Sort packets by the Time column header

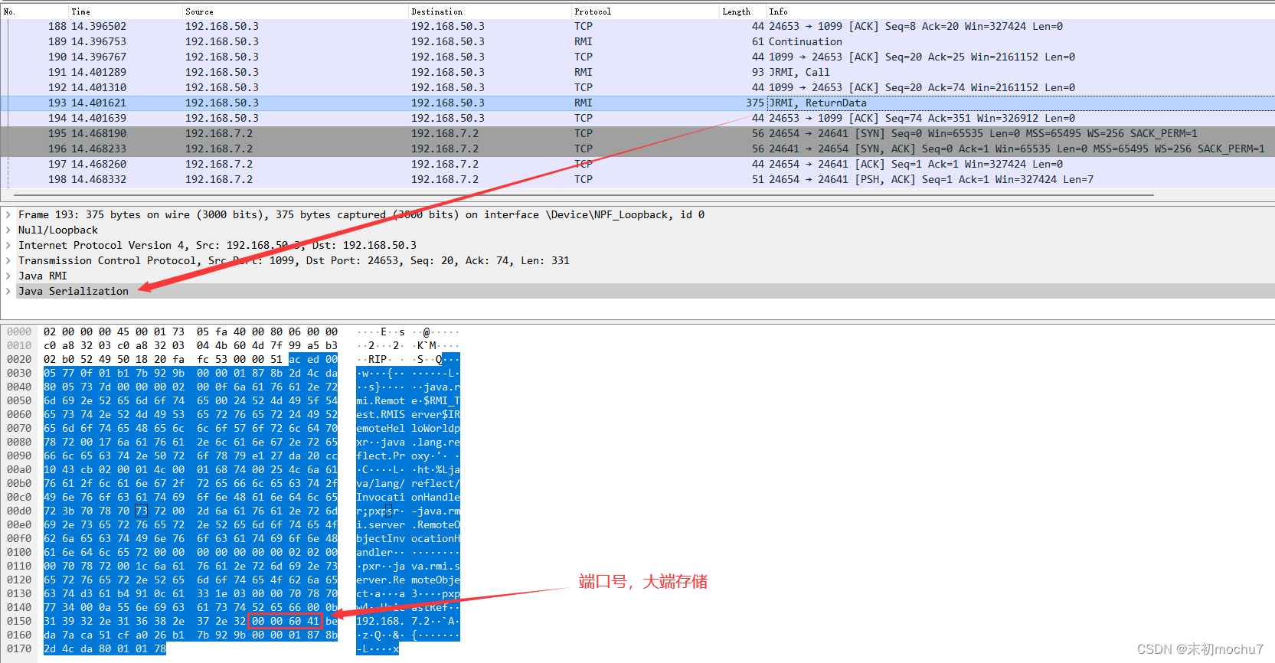(x=125, y=11)
